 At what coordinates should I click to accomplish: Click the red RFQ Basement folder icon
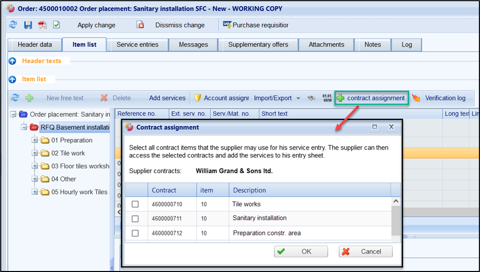[34, 127]
